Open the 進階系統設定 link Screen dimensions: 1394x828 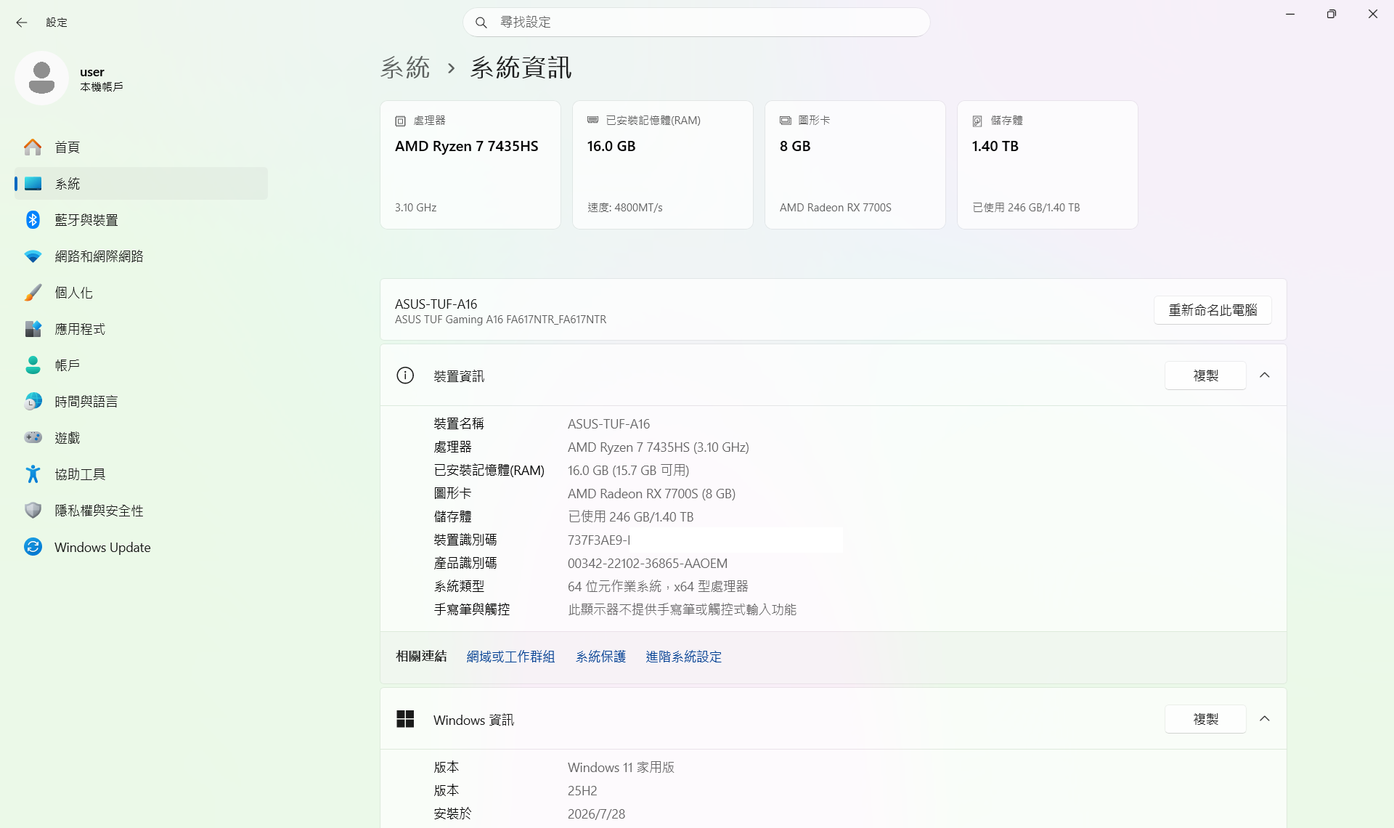pos(683,657)
